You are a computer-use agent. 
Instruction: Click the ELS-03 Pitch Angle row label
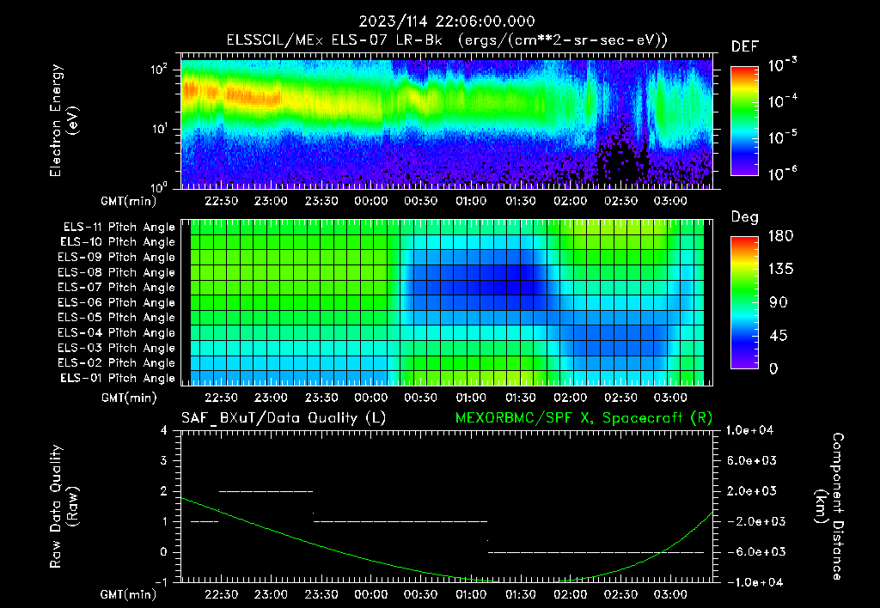click(x=117, y=348)
